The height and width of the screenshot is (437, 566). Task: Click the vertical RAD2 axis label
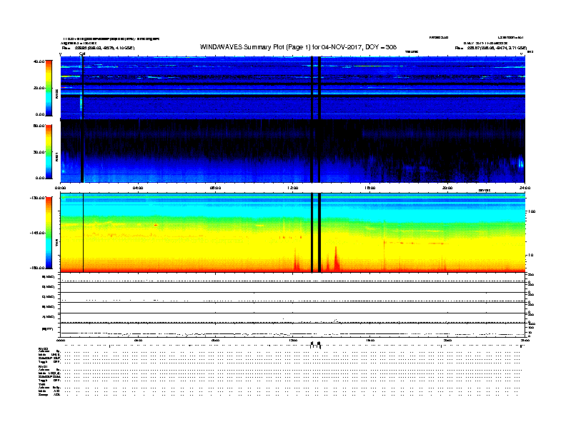point(56,94)
